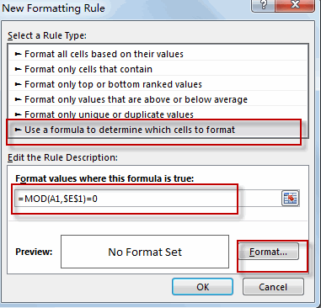This screenshot has height=308, width=321.
Task: Select 'Format all cells based on their values'
Action: click(158, 54)
